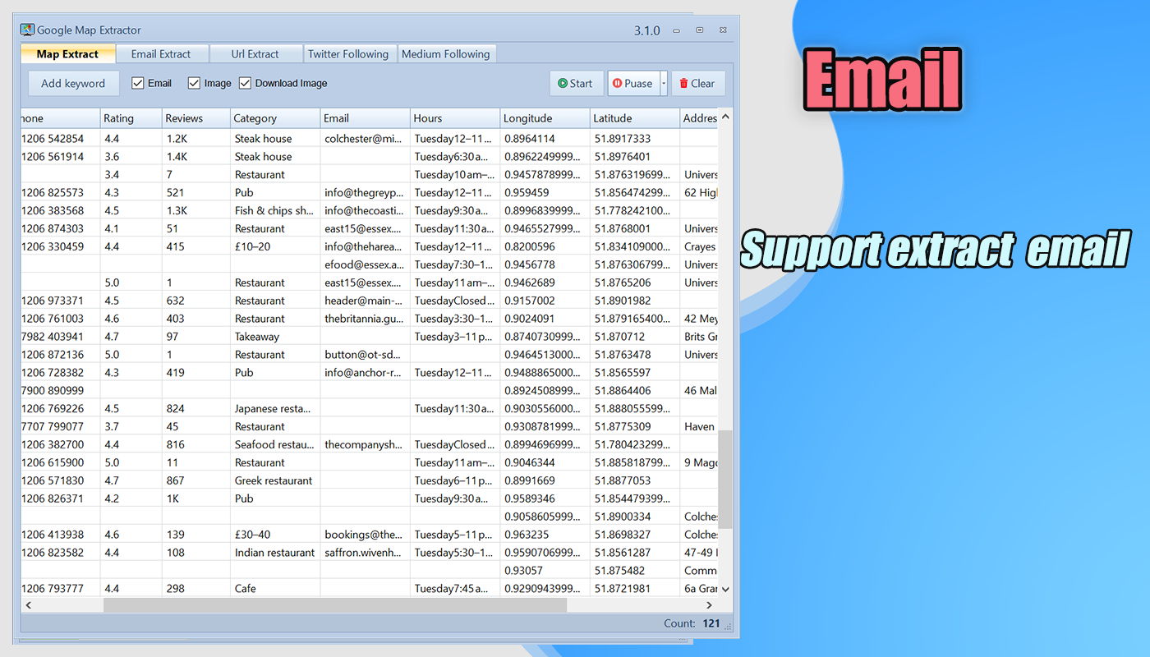1150x657 pixels.
Task: Click the Add keyword button
Action: pos(73,83)
